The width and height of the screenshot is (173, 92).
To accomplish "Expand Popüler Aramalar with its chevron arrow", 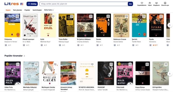I will click(24, 56).
